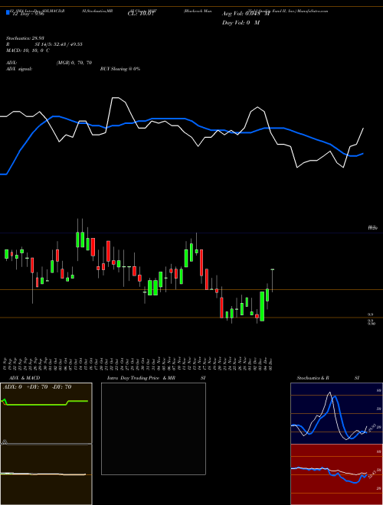Click the 'ADX & MACD' panel title
This screenshot has height=505, width=383.
point(25,378)
